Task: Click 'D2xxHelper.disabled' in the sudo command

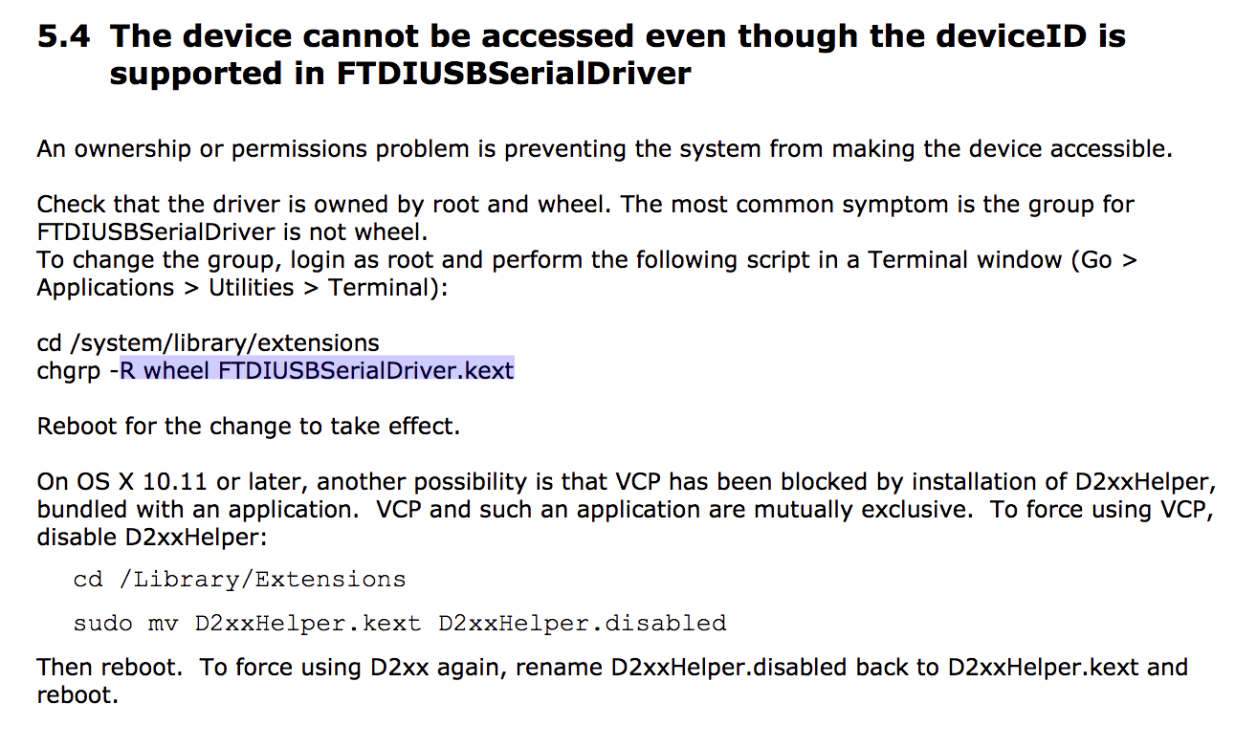Action: point(583,624)
